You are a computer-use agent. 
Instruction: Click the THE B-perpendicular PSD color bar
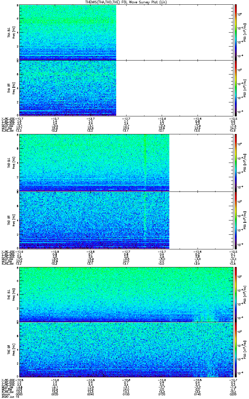point(236,294)
